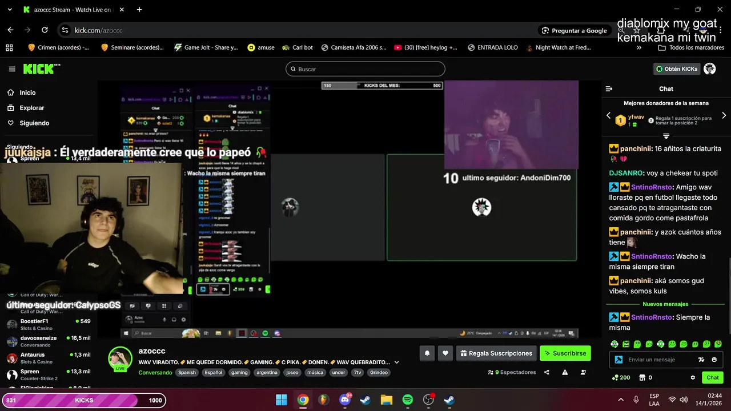Viewport: 731px width, 411px height.
Task: Open the Carl bot bookmark
Action: [x=296, y=47]
